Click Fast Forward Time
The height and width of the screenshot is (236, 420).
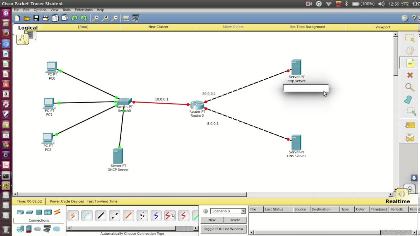tap(102, 201)
